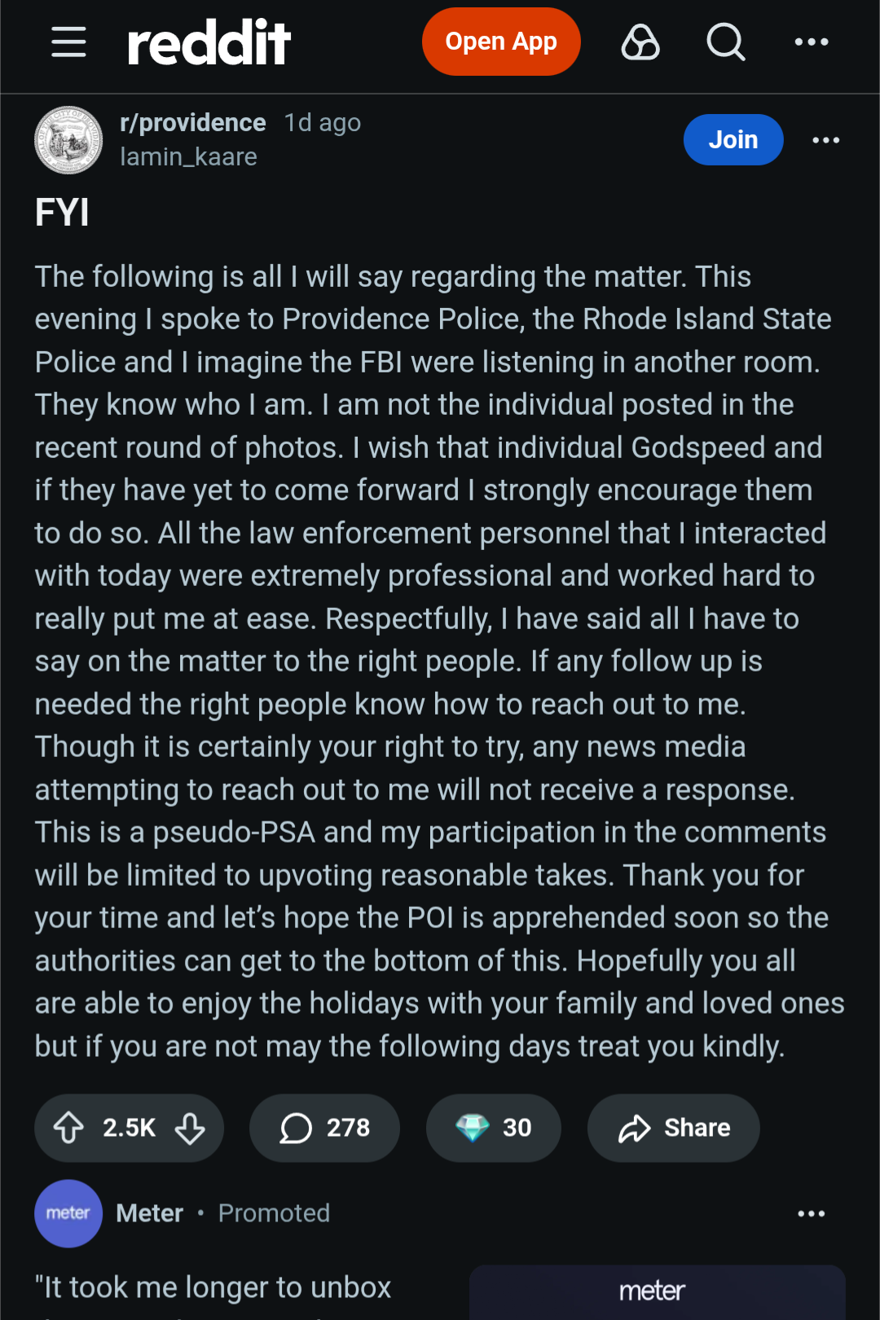Join the r/providence community
The image size is (880, 1320).
pyautogui.click(x=733, y=139)
